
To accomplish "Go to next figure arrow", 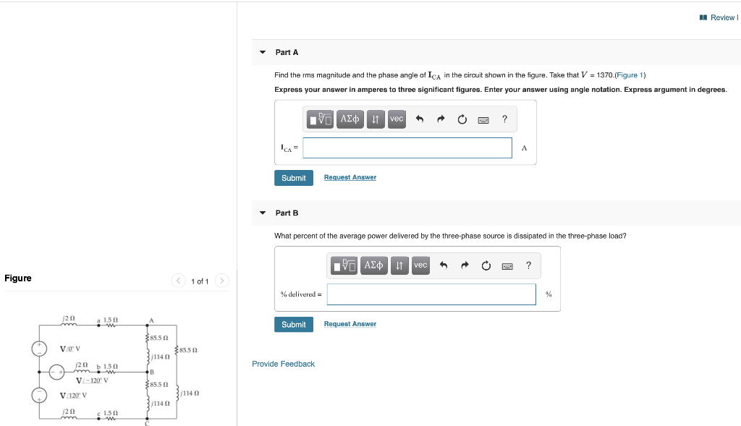I will [221, 281].
